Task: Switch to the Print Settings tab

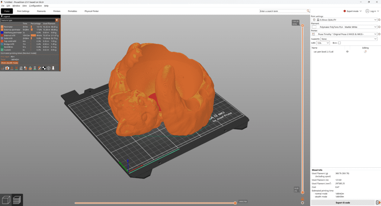Action: coord(23,11)
